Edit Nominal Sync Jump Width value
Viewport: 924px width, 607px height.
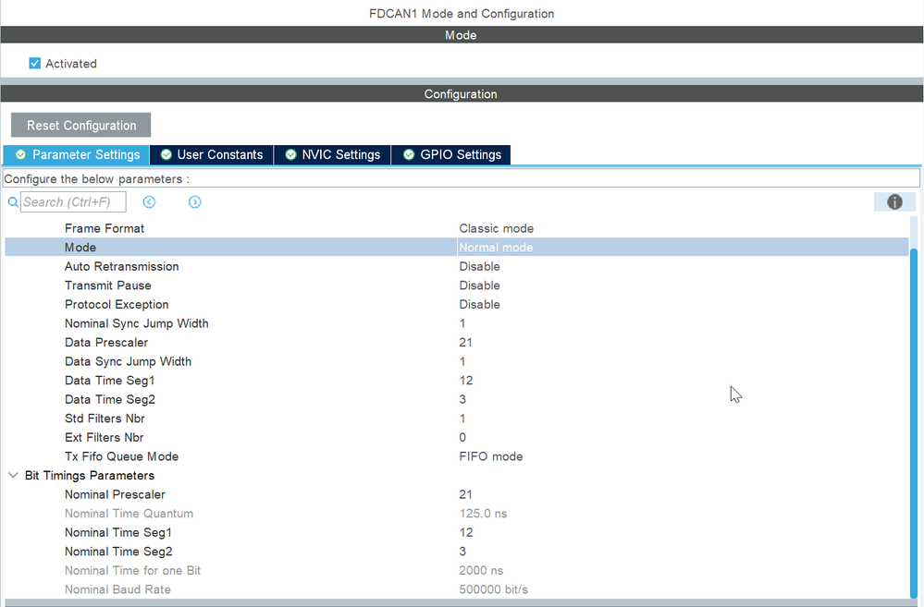(x=462, y=323)
